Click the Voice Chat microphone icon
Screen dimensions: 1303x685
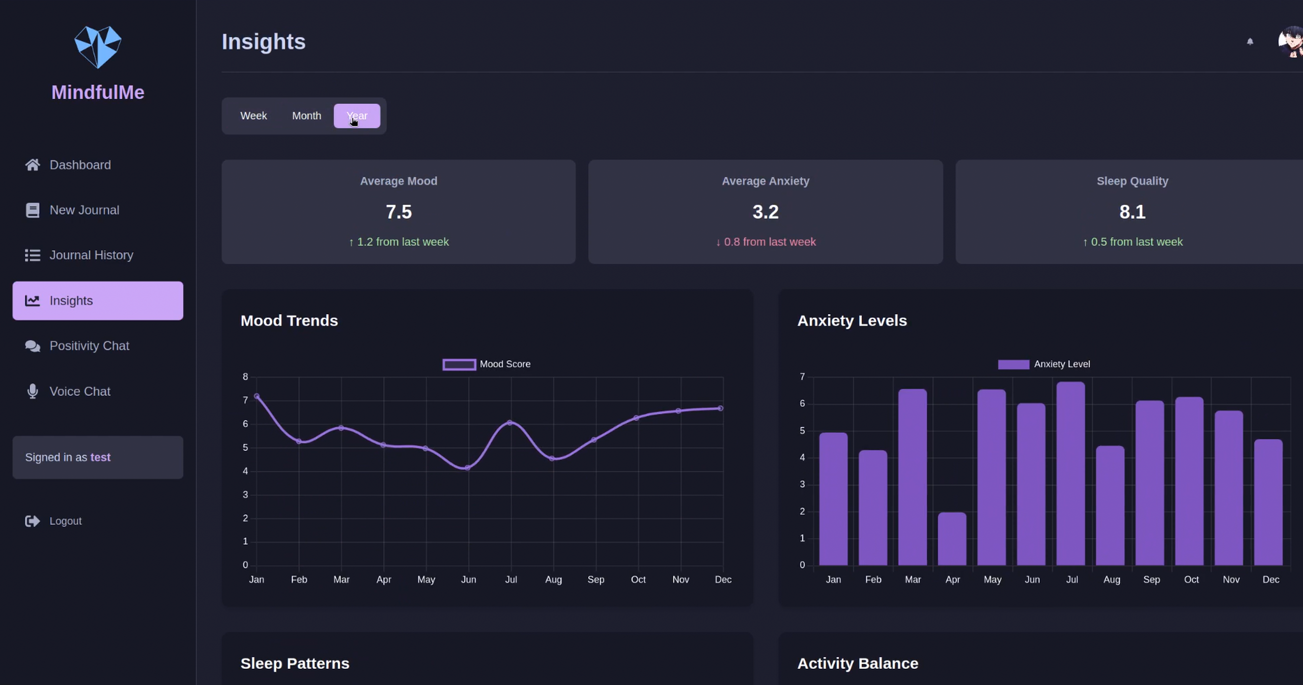coord(33,391)
